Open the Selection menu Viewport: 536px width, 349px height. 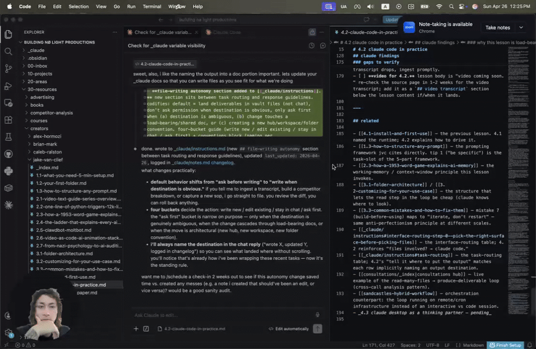tap(79, 6)
